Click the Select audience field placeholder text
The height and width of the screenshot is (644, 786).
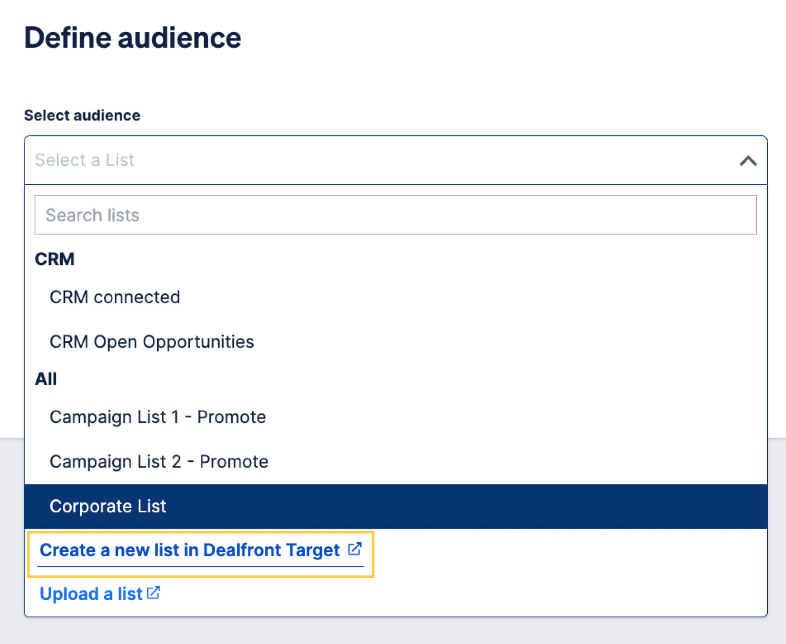click(85, 160)
